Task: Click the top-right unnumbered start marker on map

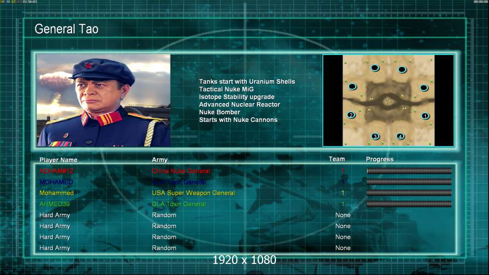Action: click(x=402, y=70)
